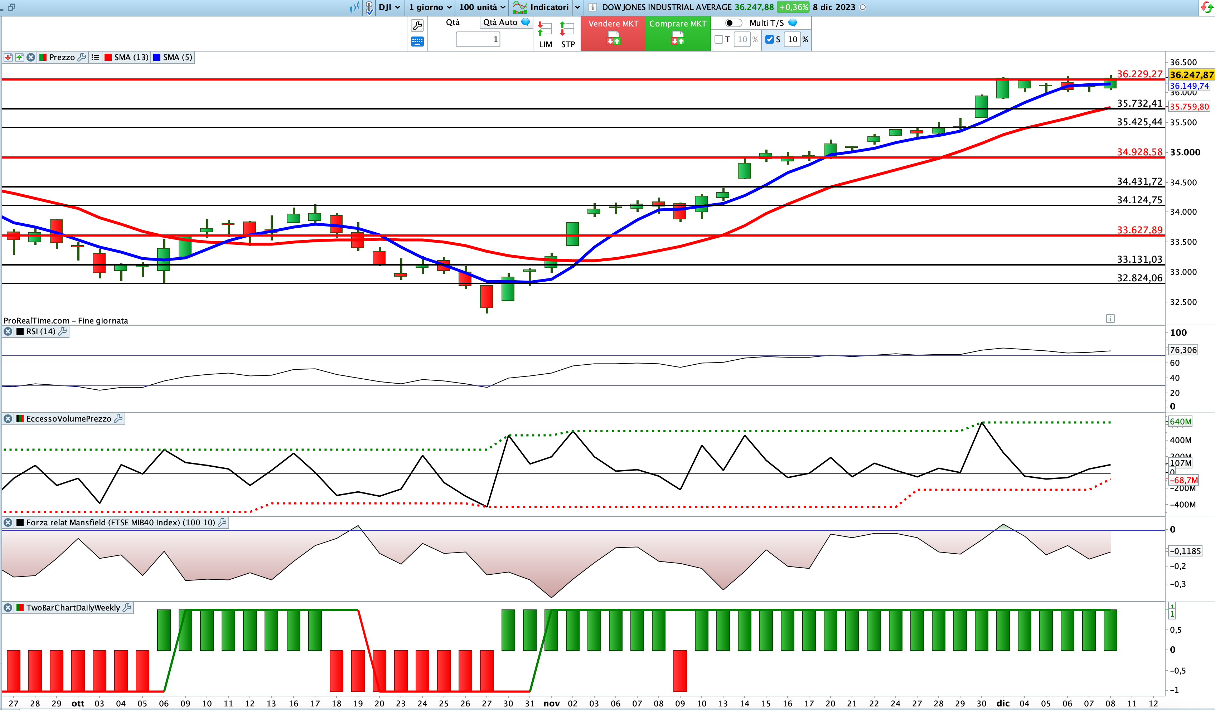Open the Indicatori panel
Screen dimensions: 1215x710
[541, 7]
